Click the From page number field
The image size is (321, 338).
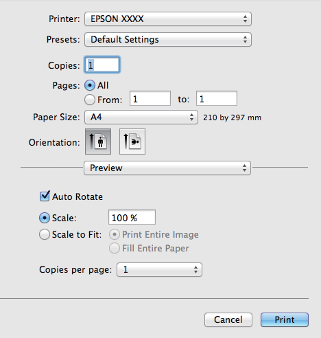tap(150, 98)
